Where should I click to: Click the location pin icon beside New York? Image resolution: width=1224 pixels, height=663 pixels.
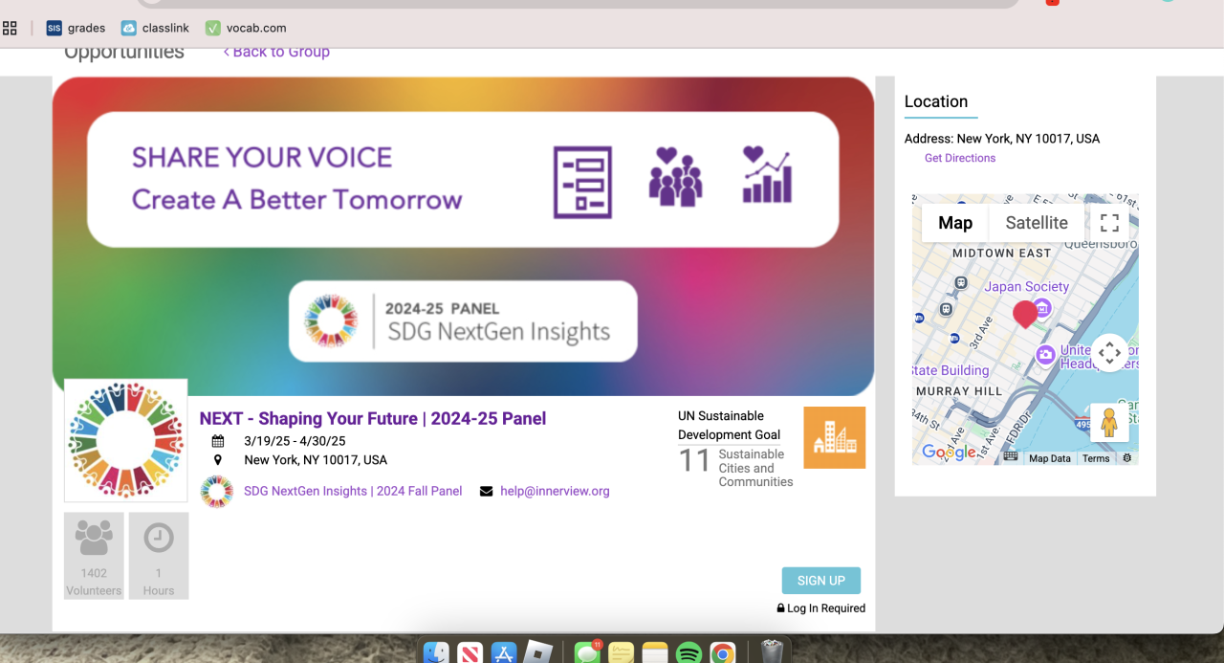pos(218,460)
